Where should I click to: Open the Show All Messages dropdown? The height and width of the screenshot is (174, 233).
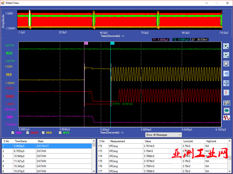pos(163,135)
